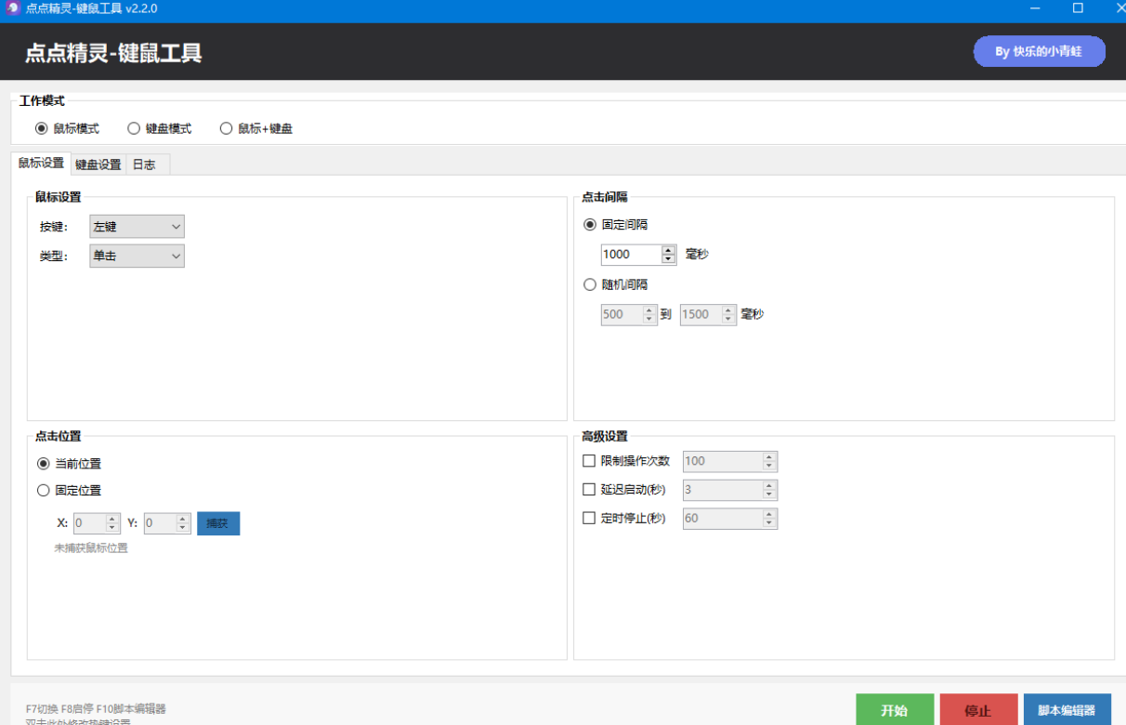Image resolution: width=1126 pixels, height=725 pixels.
Task: Expand the 类型 dropdown showing 单击
Action: click(137, 256)
